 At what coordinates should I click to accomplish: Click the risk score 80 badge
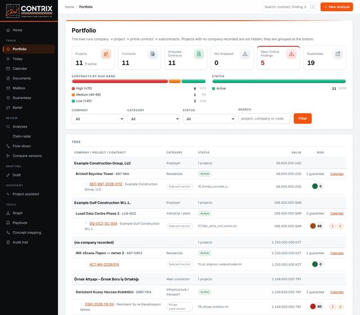[x=317, y=307]
